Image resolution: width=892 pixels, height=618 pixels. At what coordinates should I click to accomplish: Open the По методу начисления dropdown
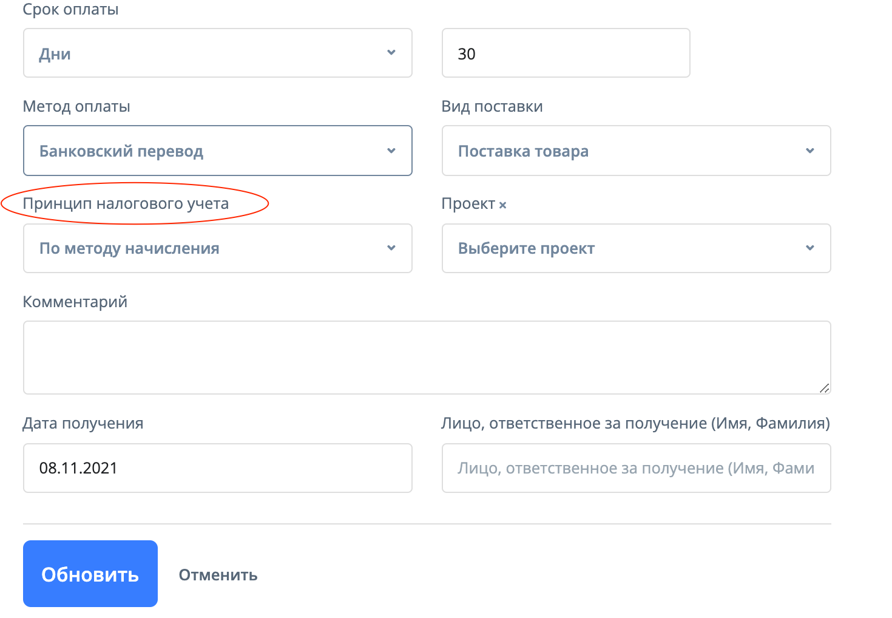coord(217,248)
